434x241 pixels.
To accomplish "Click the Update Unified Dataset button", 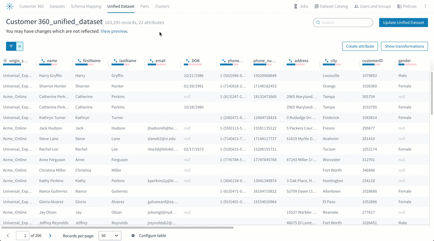I will pyautogui.click(x=404, y=23).
